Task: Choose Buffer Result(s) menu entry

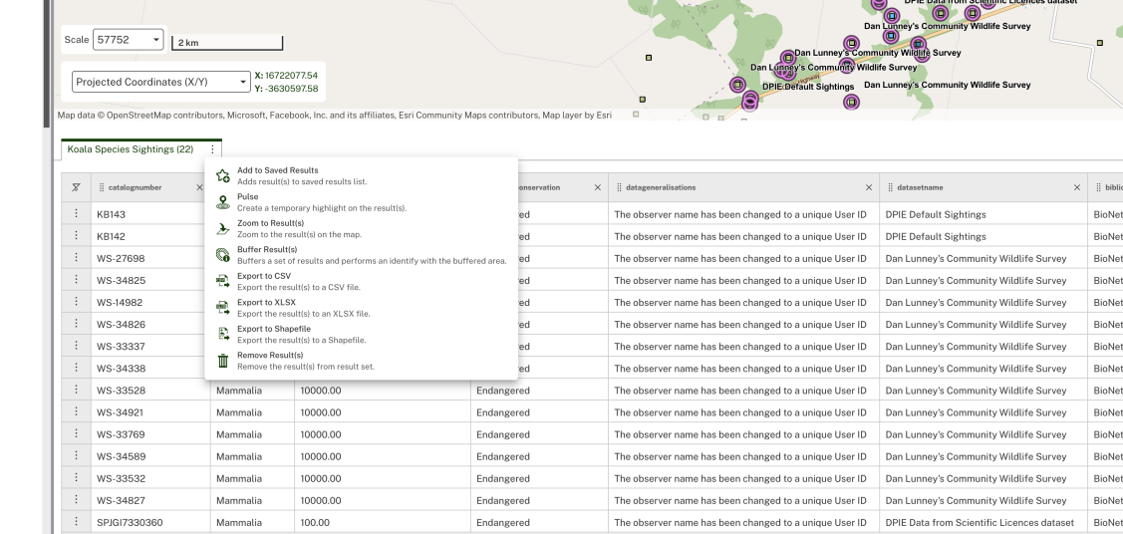Action: (361, 255)
